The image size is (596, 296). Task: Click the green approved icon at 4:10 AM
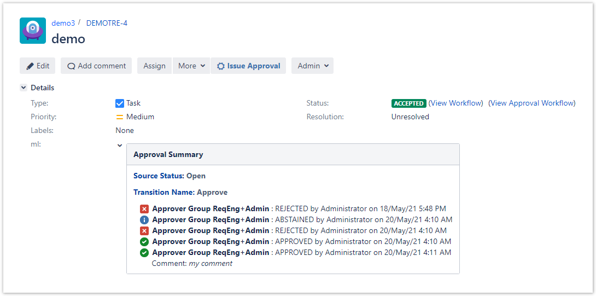pos(144,242)
